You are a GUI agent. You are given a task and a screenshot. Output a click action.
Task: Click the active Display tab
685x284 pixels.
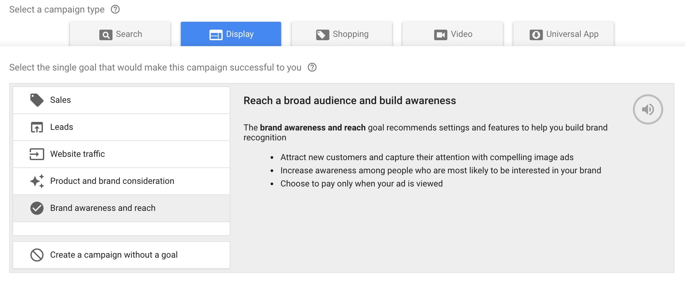click(231, 34)
